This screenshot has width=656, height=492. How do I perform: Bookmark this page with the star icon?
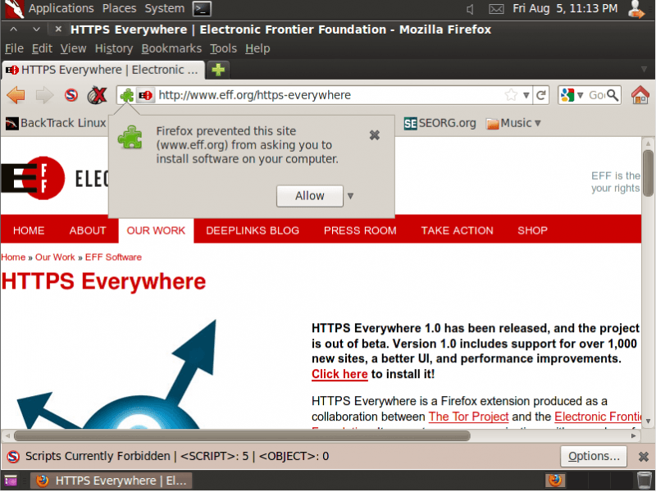[511, 95]
